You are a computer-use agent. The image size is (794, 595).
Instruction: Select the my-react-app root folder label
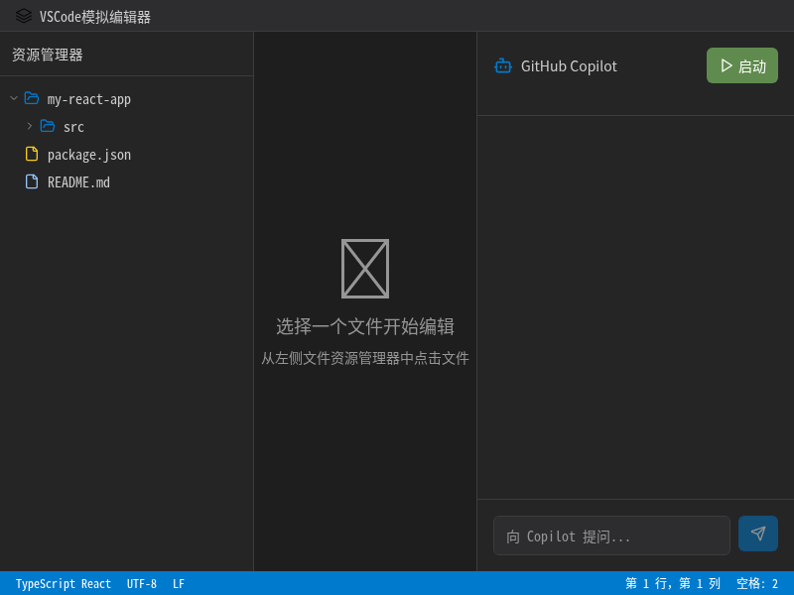[89, 100]
